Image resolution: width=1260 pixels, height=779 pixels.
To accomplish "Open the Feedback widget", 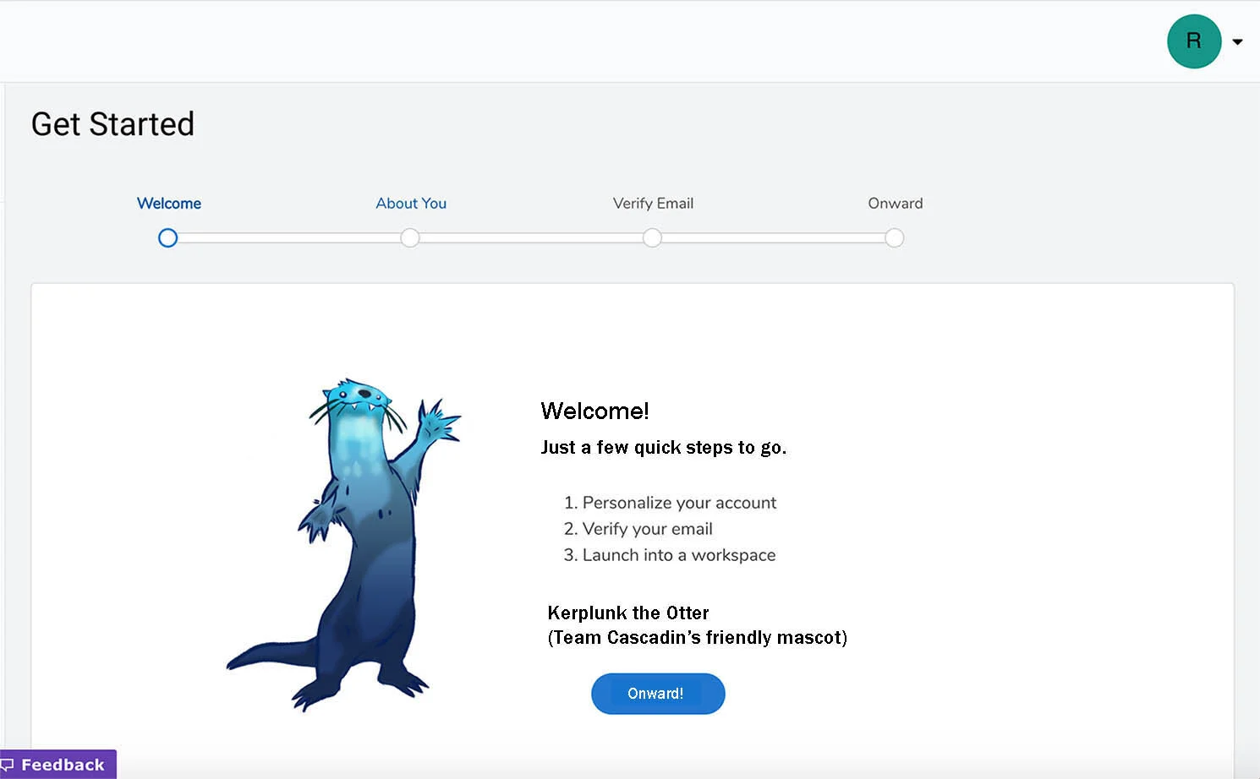I will (58, 765).
